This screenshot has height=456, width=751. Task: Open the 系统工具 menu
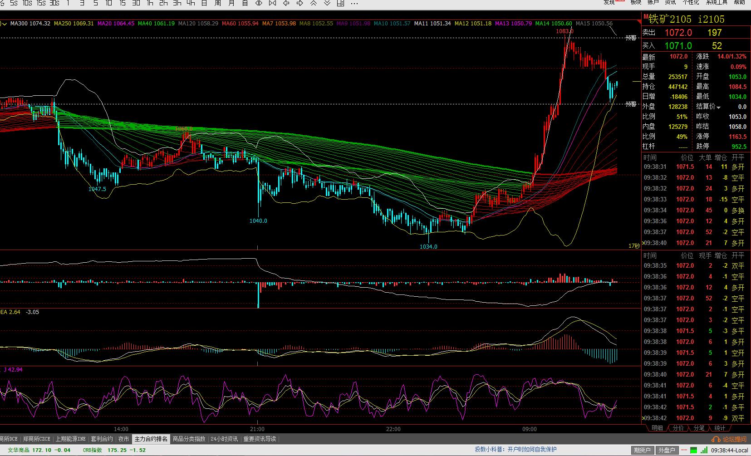[x=717, y=2]
